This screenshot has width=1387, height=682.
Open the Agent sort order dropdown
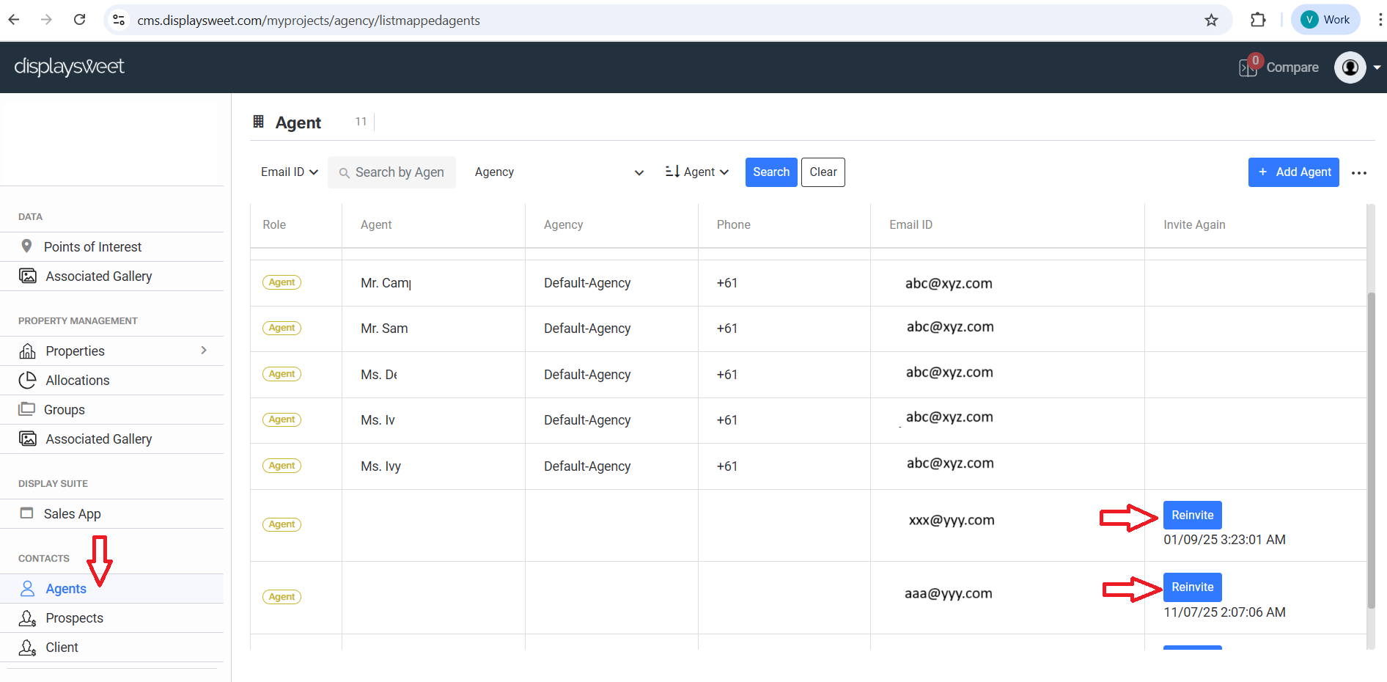697,172
